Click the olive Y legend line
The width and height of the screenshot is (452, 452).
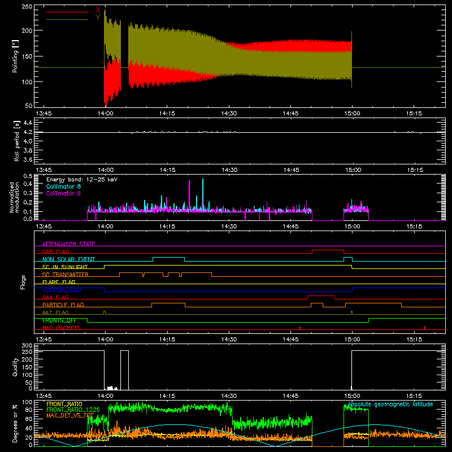point(67,19)
